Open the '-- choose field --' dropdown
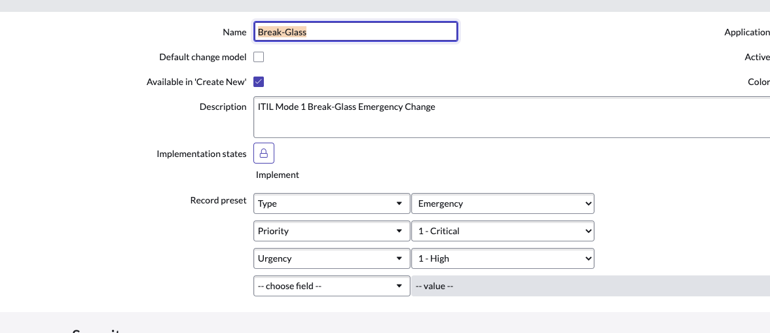This screenshot has width=770, height=333. (x=331, y=286)
